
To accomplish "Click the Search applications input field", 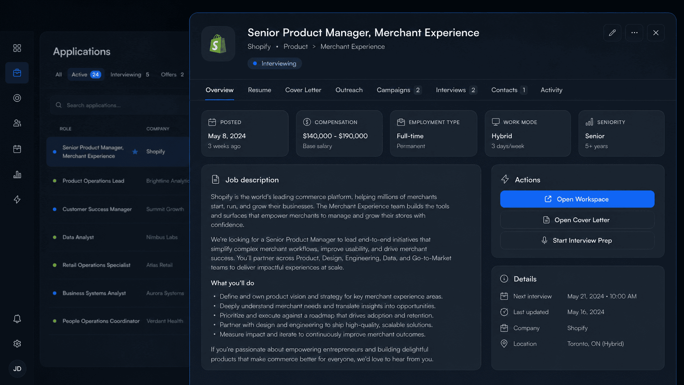I will tap(120, 105).
